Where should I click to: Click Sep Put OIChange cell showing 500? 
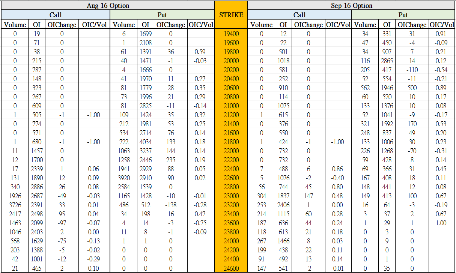click(412, 88)
